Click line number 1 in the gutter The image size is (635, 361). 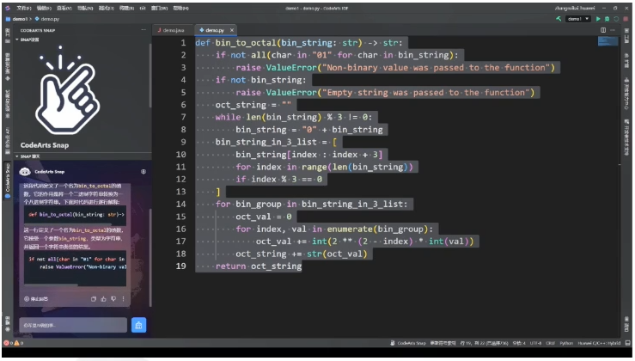183,43
